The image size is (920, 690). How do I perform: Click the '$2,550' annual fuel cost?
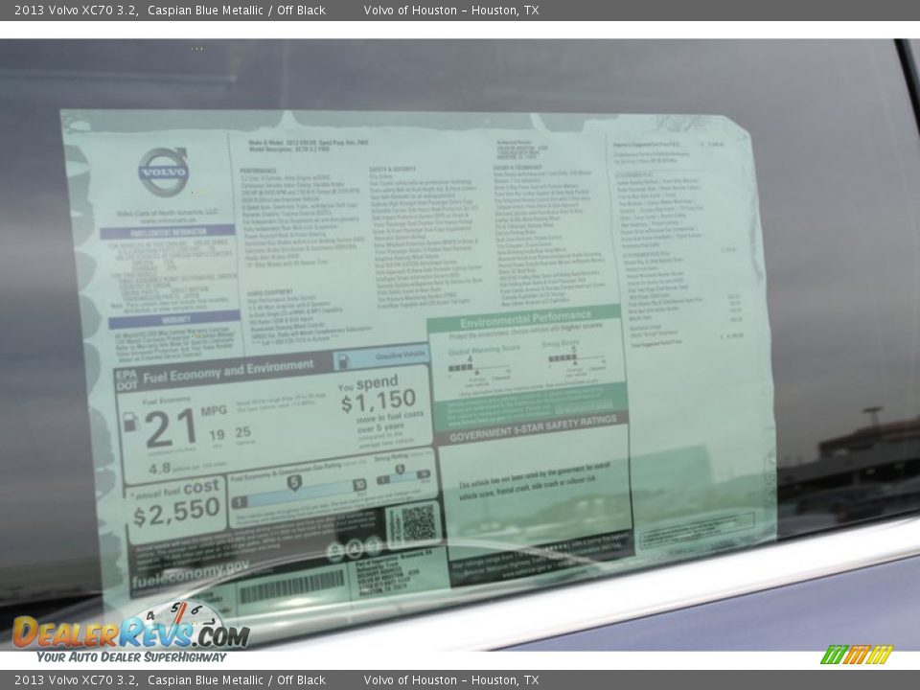(176, 512)
